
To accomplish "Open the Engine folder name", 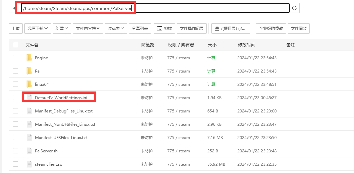I will pyautogui.click(x=42, y=58).
